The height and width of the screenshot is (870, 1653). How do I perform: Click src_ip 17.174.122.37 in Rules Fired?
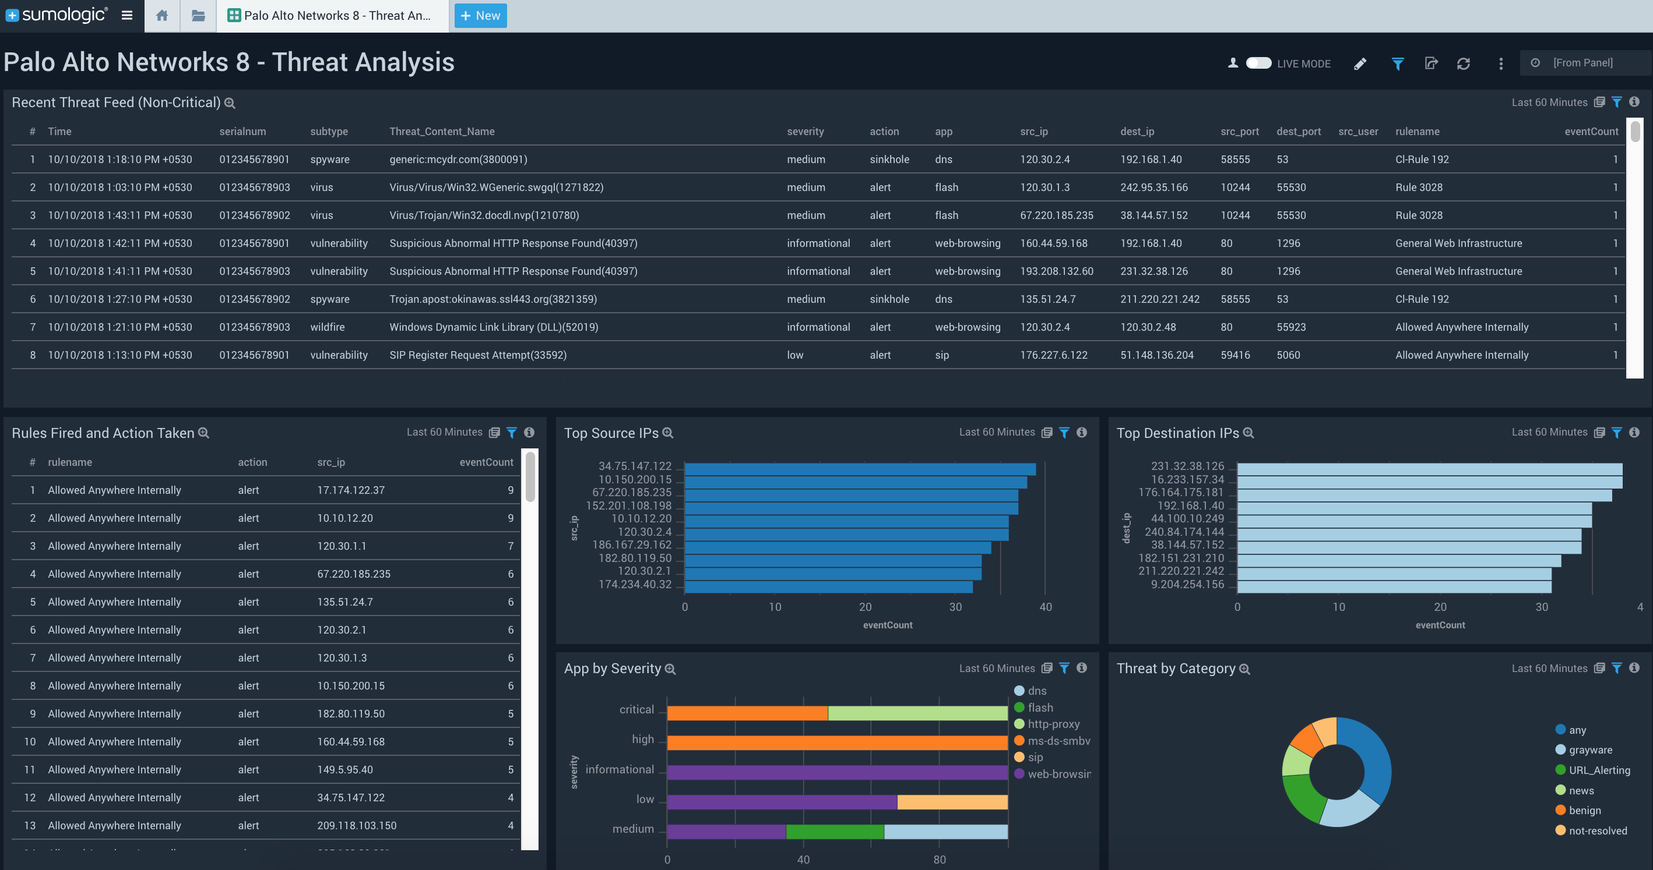(x=350, y=490)
